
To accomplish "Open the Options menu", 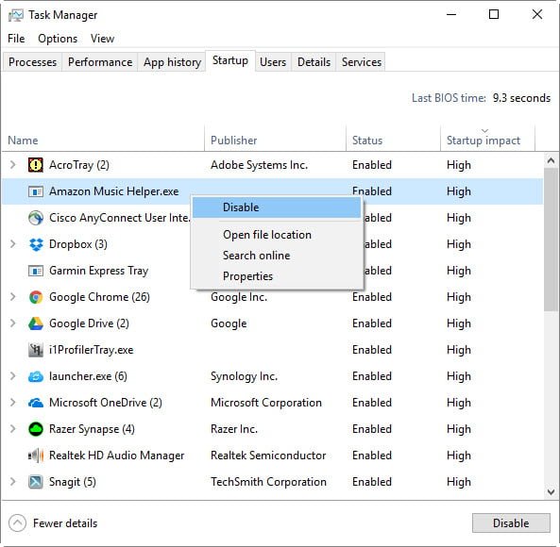I will pyautogui.click(x=58, y=39).
